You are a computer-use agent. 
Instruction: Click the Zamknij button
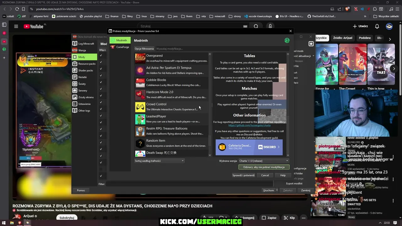tap(306, 190)
